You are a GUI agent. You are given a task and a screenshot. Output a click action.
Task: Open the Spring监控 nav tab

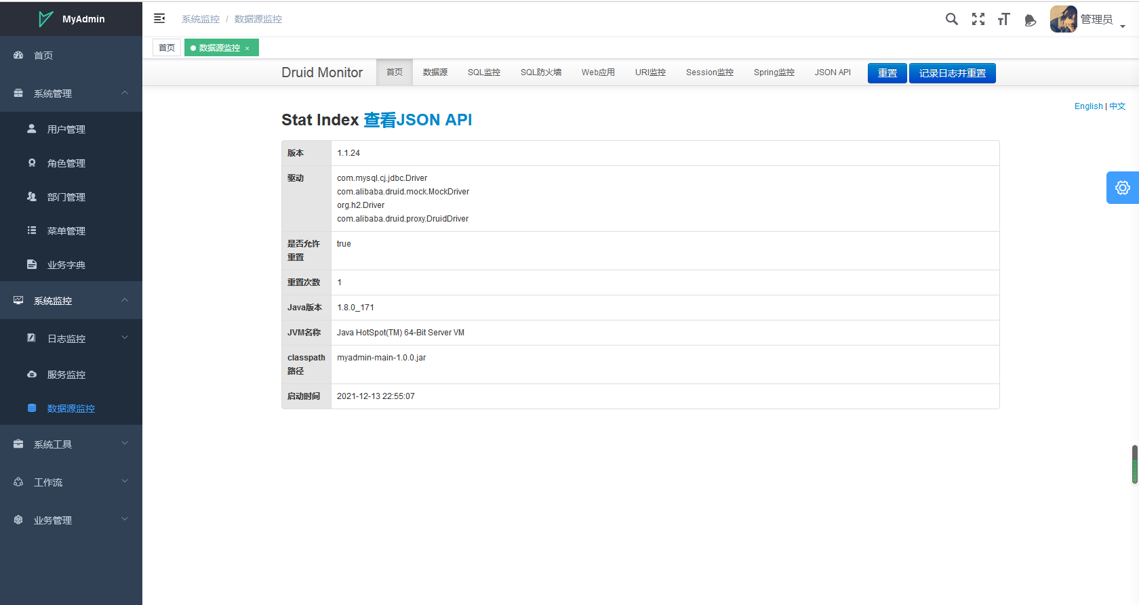(x=774, y=72)
